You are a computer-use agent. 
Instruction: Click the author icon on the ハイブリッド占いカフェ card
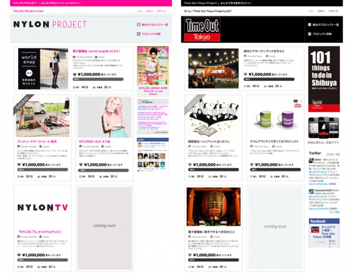tap(189, 146)
